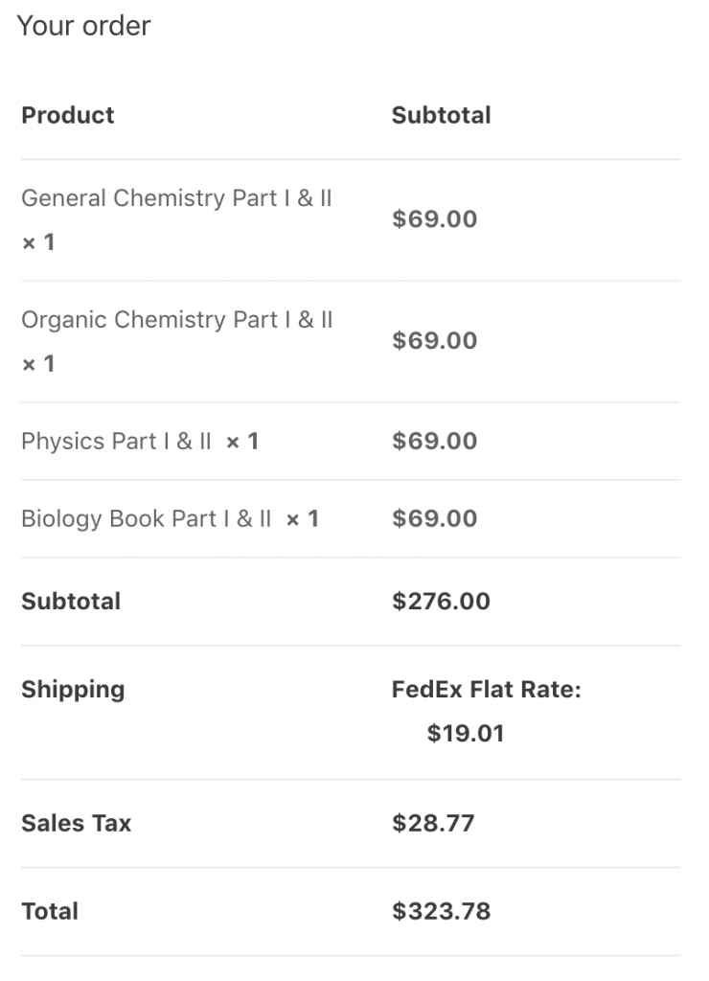Click the Biology Book $69.00 price
709x981 pixels.
pyautogui.click(x=435, y=518)
